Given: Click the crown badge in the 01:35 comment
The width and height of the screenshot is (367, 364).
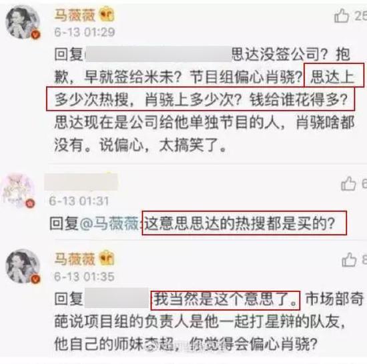Looking at the screenshot, I should (x=107, y=258).
